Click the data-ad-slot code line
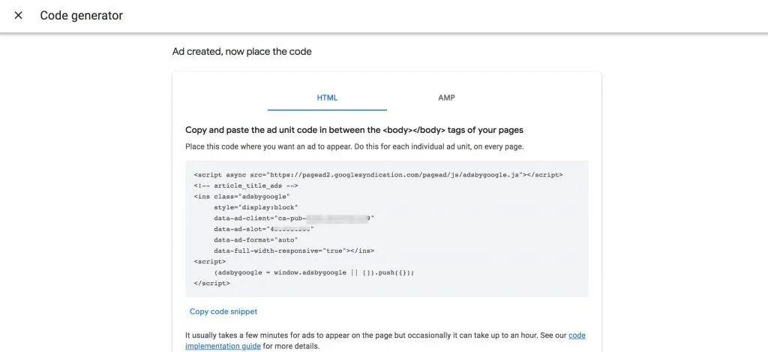The image size is (768, 352). point(263,229)
